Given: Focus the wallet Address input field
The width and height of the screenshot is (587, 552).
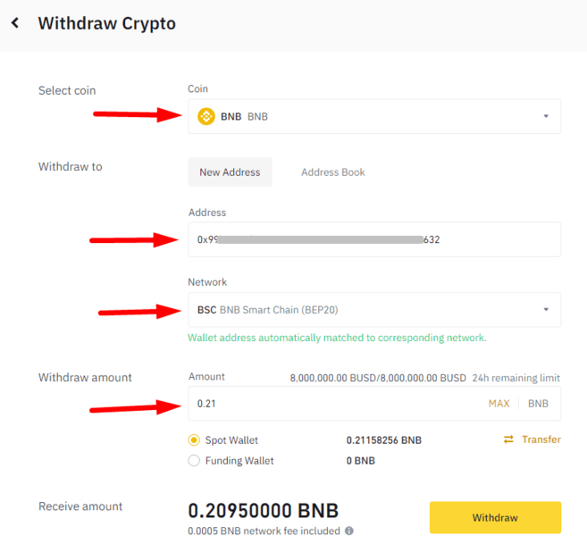Looking at the screenshot, I should [x=374, y=239].
